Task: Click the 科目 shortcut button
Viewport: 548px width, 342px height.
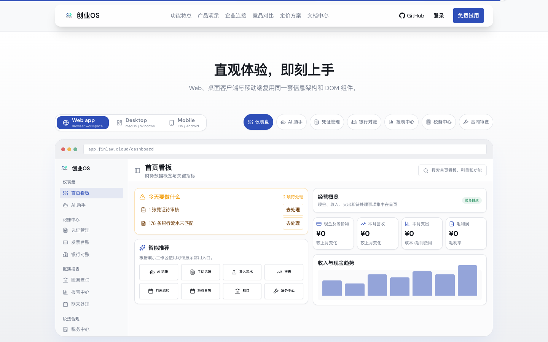Action: pos(242,291)
